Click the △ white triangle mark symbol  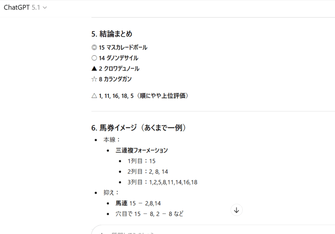(94, 96)
